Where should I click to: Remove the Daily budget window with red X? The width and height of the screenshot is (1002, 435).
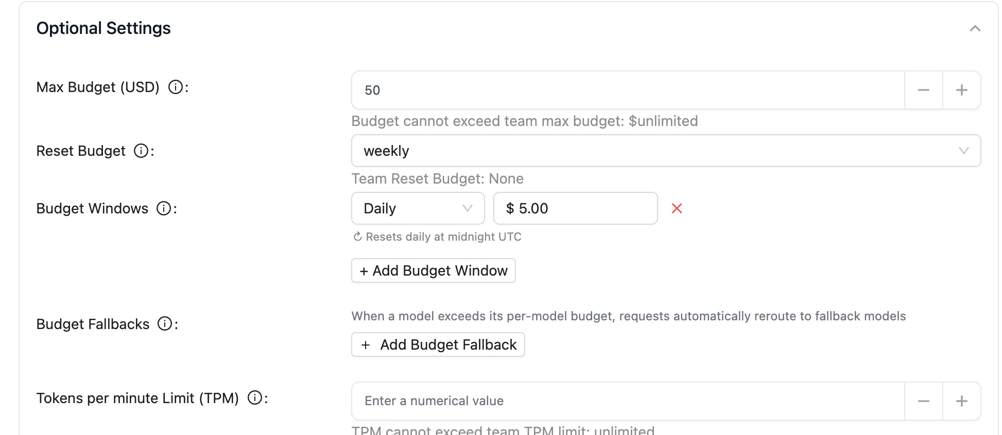tap(677, 208)
